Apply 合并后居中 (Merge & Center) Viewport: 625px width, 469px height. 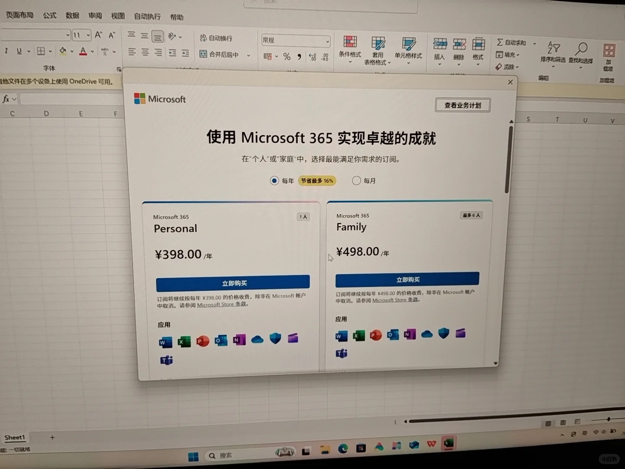click(x=221, y=55)
